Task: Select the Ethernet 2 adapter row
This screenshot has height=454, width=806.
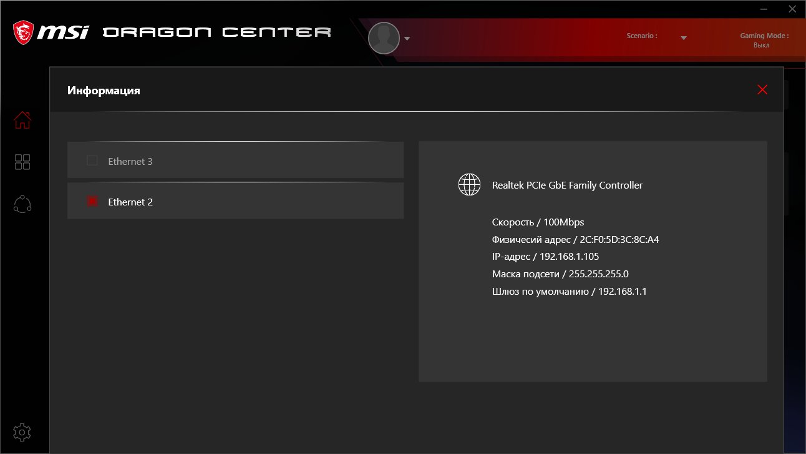Action: (x=236, y=201)
